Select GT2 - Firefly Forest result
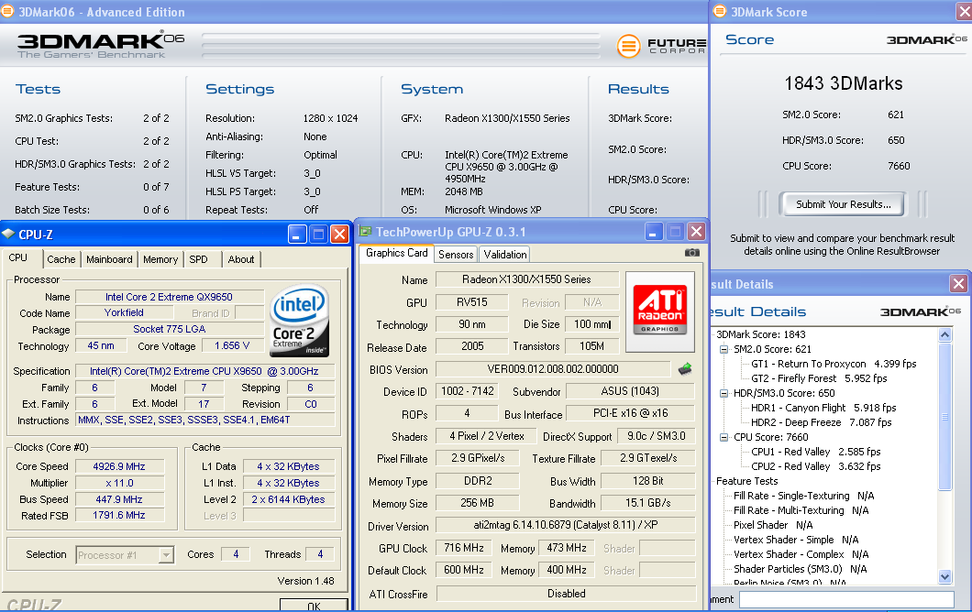The height and width of the screenshot is (612, 972). tap(819, 378)
